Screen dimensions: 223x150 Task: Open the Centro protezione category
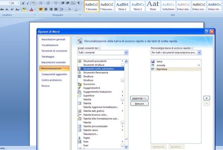pos(52,80)
